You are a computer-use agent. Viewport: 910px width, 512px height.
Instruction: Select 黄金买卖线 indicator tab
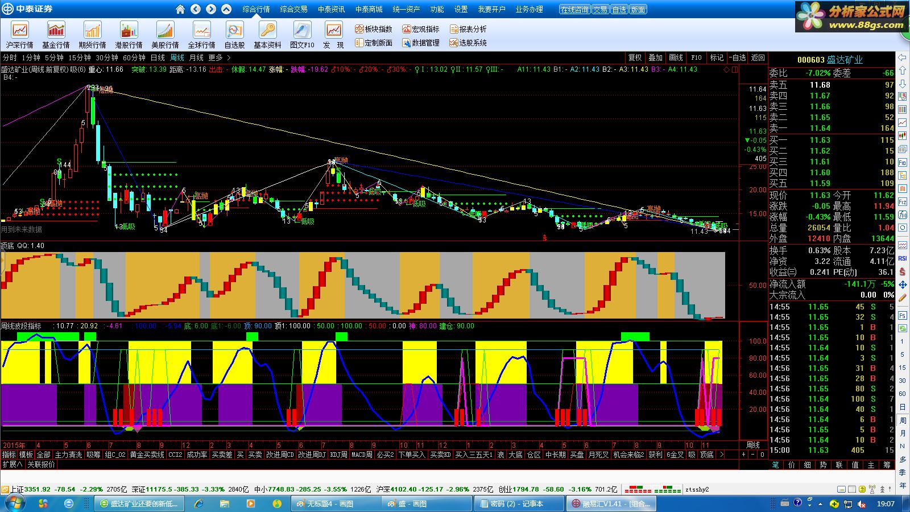[x=147, y=455]
